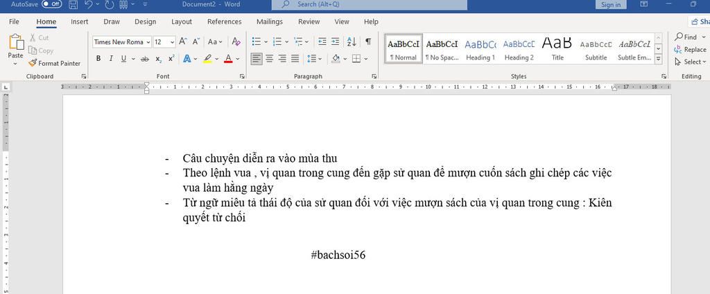Expand the Styles gallery More arrow
The image size is (710, 294).
tap(659, 59)
